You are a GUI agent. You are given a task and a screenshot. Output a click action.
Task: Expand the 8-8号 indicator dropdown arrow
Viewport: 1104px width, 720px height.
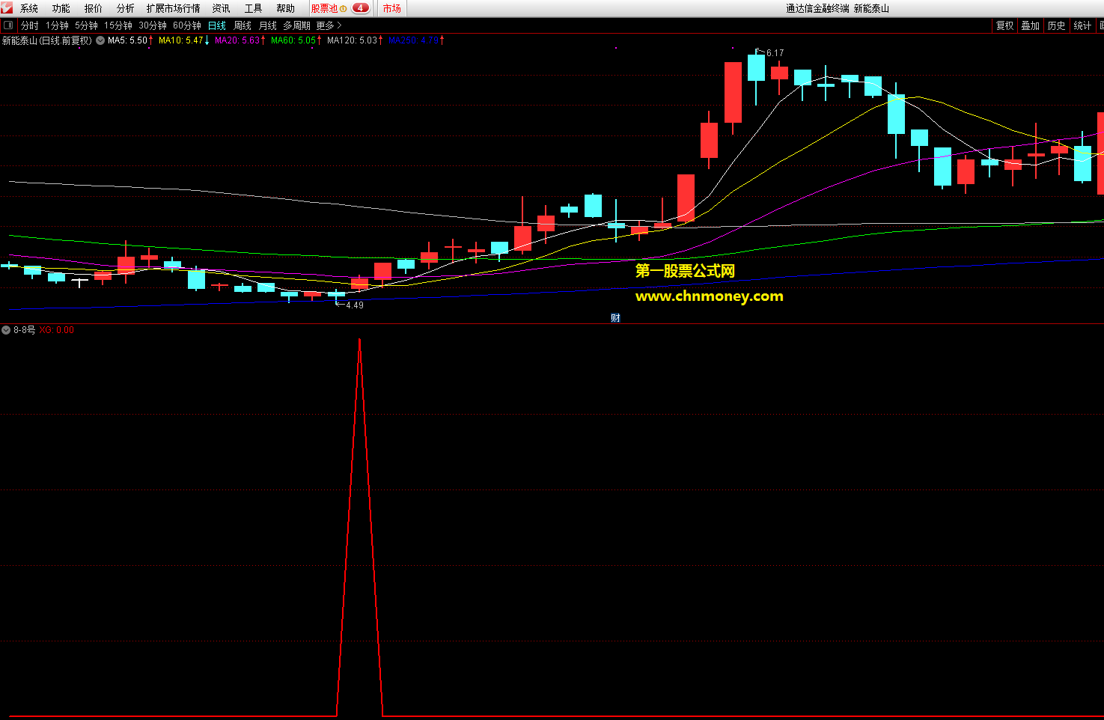pos(6,330)
